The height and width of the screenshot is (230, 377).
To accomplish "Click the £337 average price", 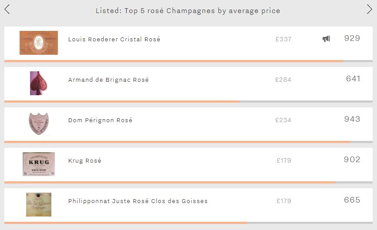I will 283,39.
